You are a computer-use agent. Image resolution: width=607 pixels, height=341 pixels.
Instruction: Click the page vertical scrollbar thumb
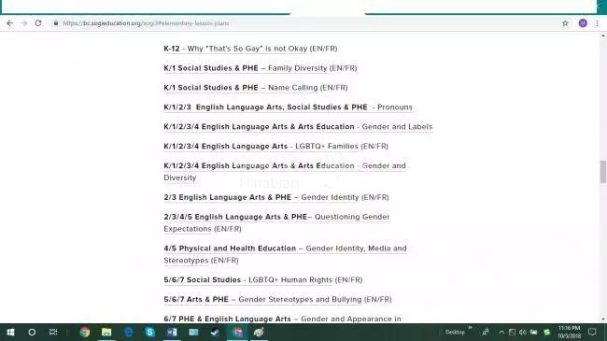(602, 172)
